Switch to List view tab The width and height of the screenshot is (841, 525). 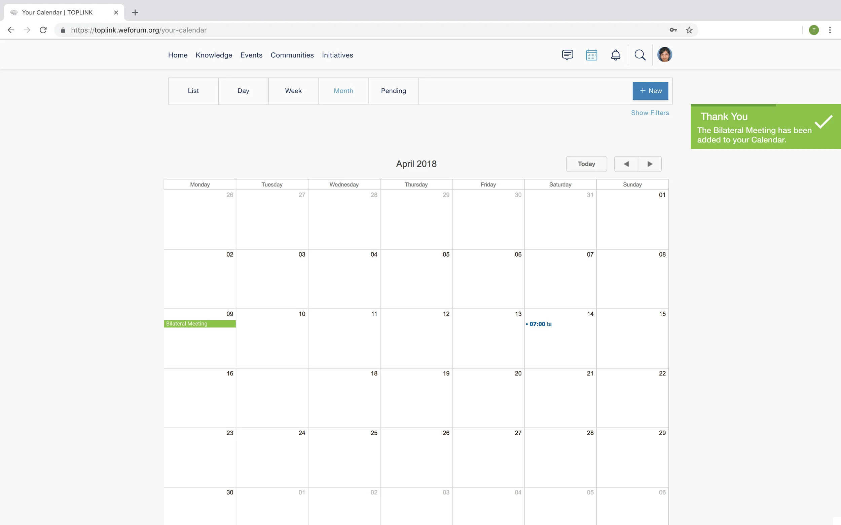193,91
